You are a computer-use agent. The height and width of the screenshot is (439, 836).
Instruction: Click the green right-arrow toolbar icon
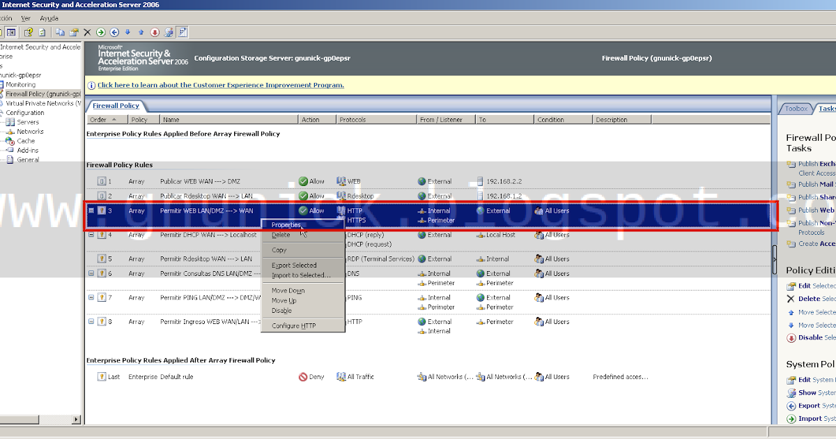(101, 32)
